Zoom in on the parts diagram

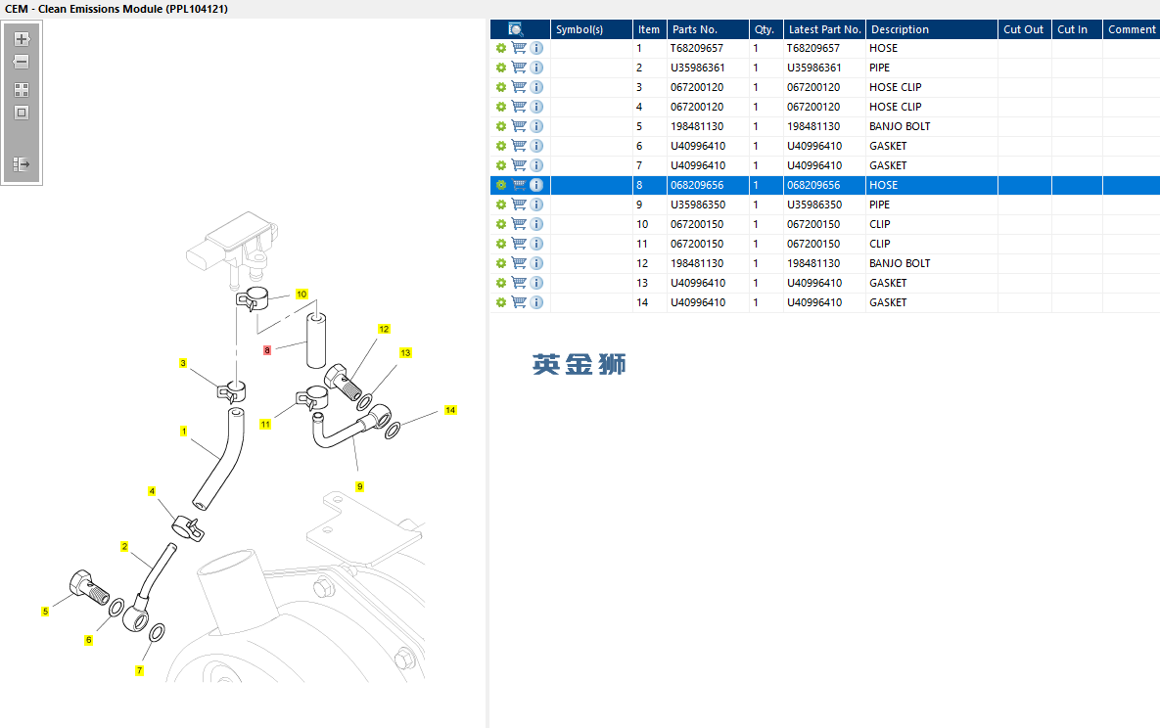22,39
